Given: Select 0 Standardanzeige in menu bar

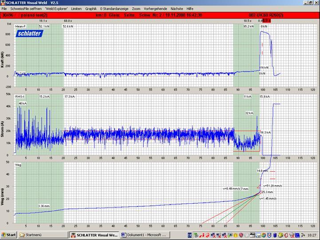Looking at the screenshot, I should point(115,9).
